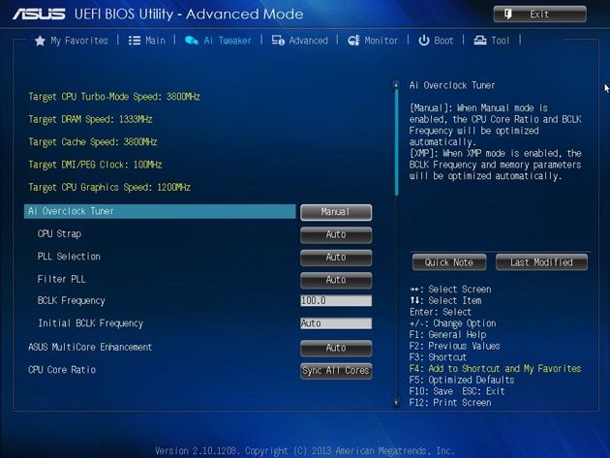Select ASUS MultiCore Enhancement label

click(x=90, y=347)
